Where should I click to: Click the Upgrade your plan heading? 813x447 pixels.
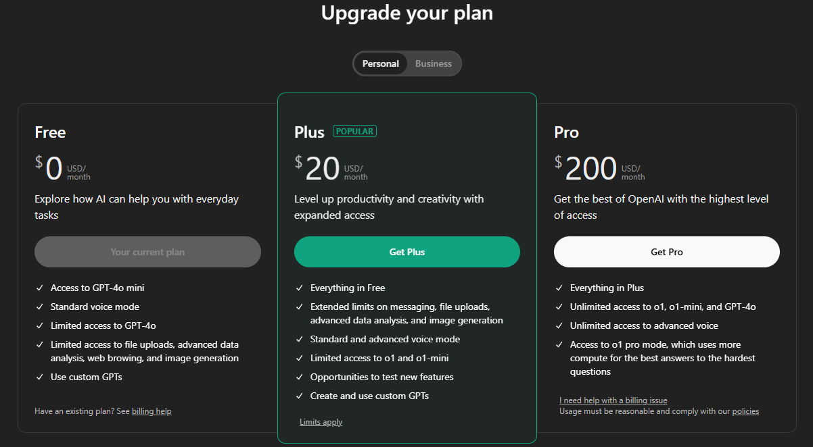pos(406,13)
